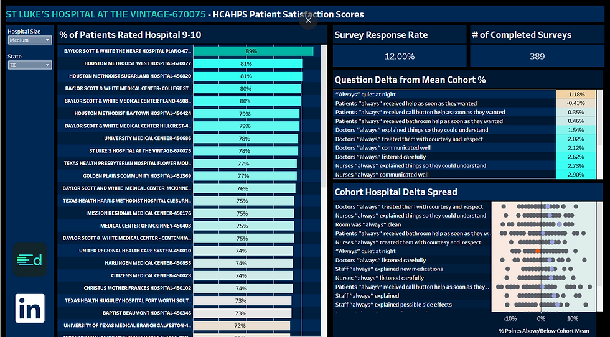This screenshot has width=610, height=337.
Task: Click the 389 completed surveys value
Action: [x=537, y=57]
